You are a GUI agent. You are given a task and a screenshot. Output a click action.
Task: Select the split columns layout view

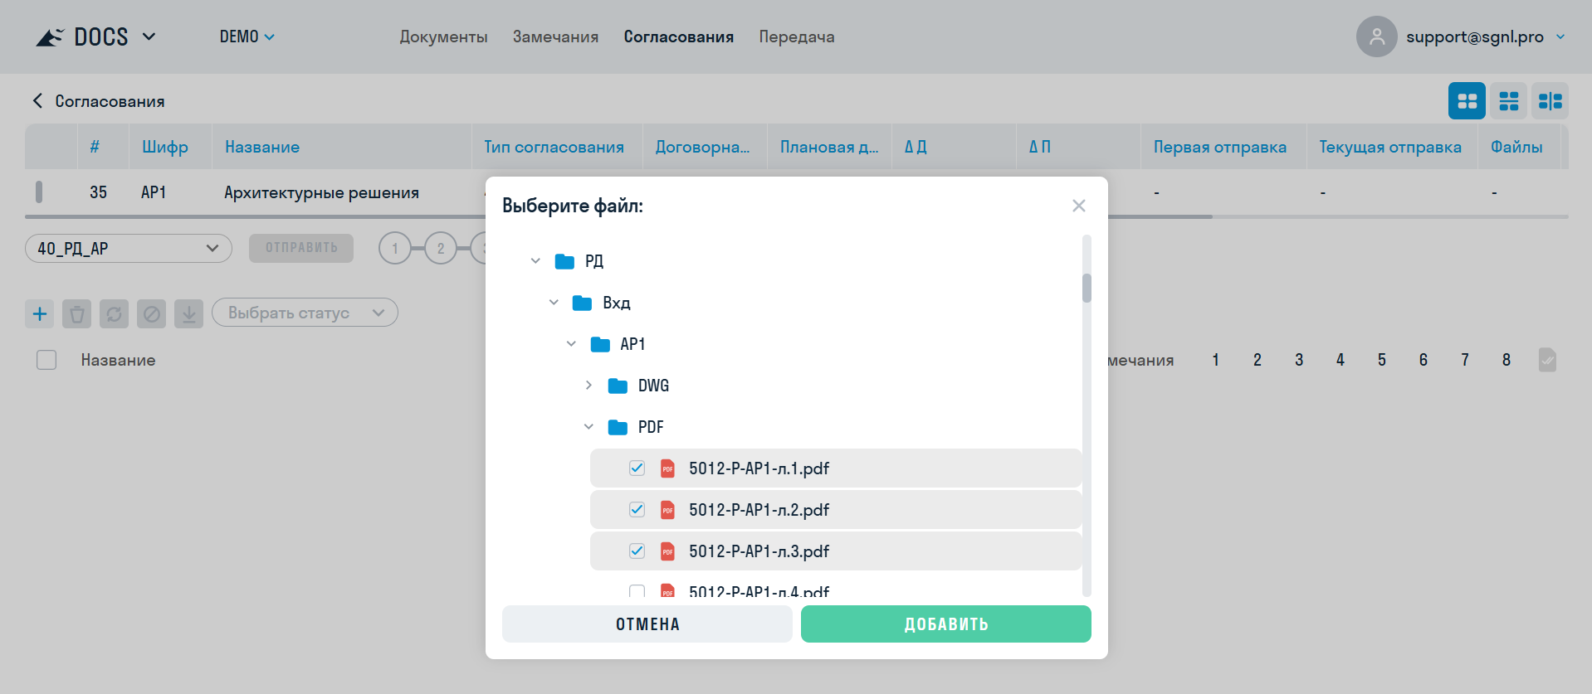click(1550, 101)
